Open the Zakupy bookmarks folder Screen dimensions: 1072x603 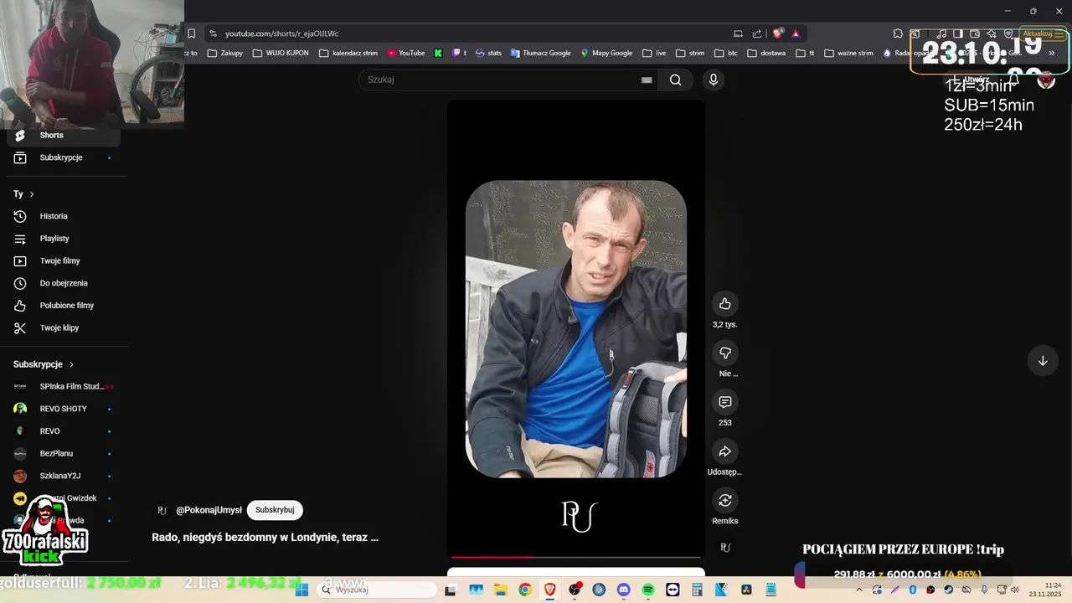click(225, 53)
